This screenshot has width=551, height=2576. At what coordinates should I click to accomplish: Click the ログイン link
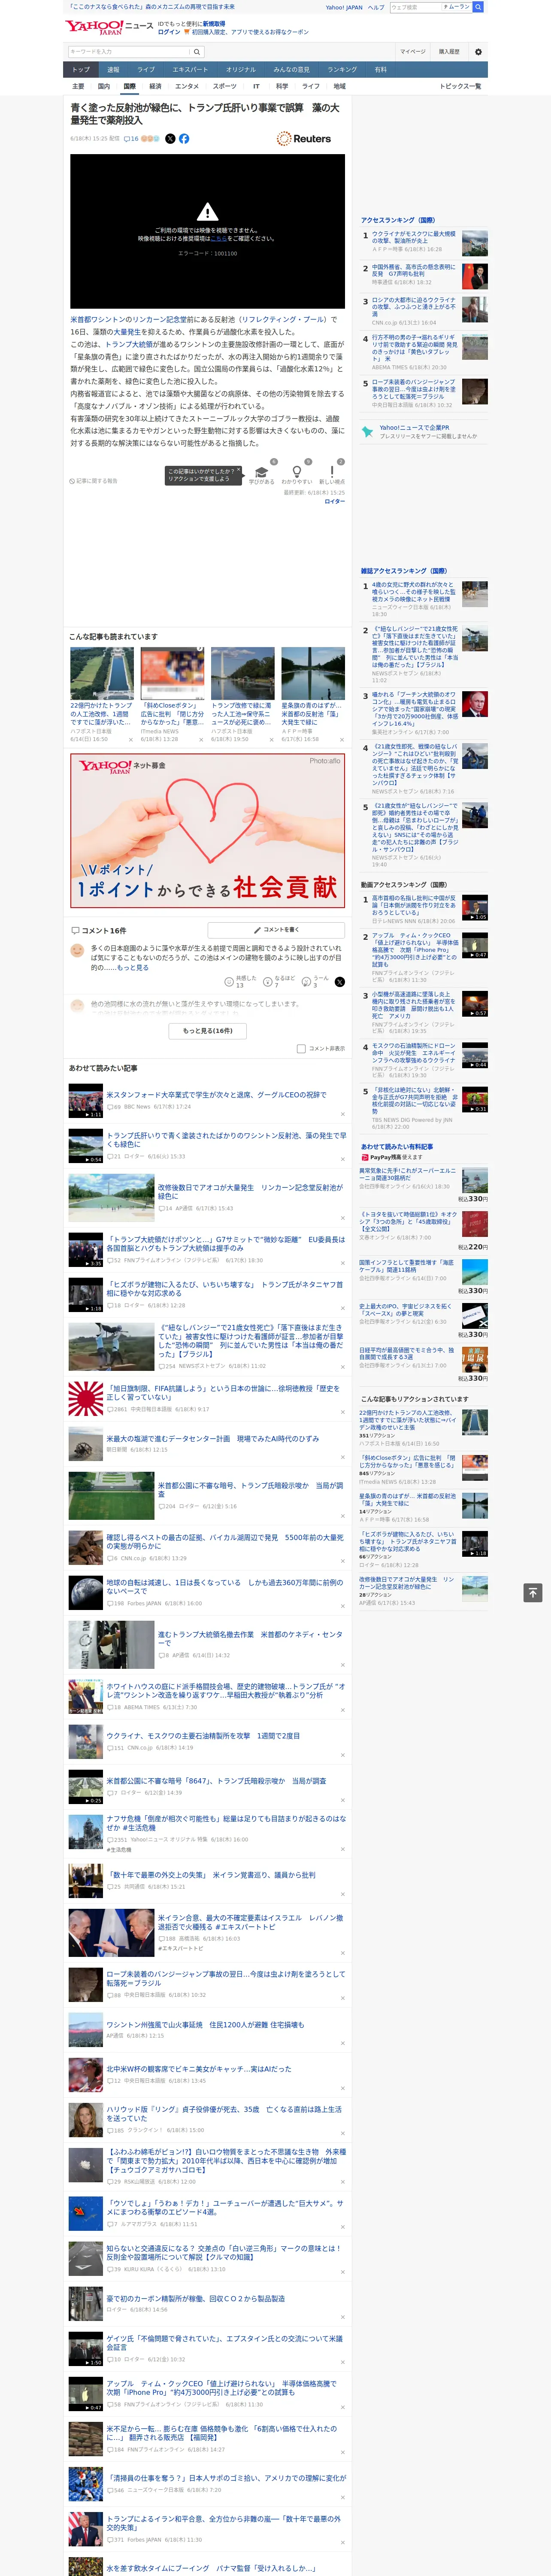click(x=169, y=32)
